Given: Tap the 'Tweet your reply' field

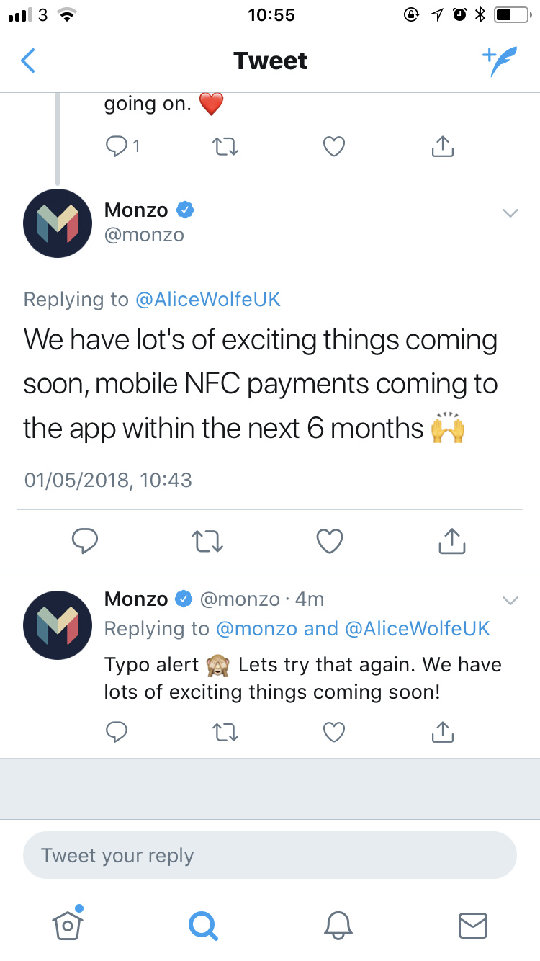Looking at the screenshot, I should 270,856.
